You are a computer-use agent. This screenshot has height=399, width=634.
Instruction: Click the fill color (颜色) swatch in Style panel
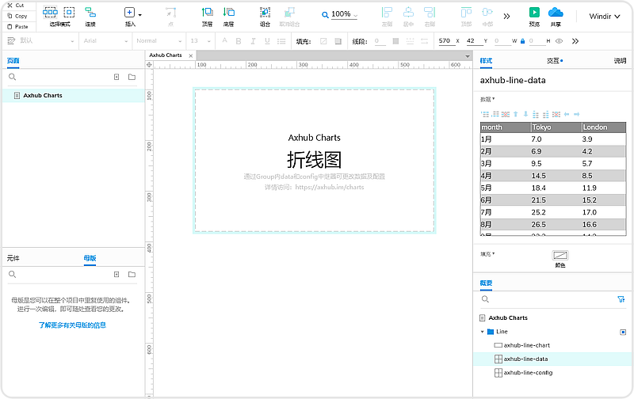tap(560, 255)
